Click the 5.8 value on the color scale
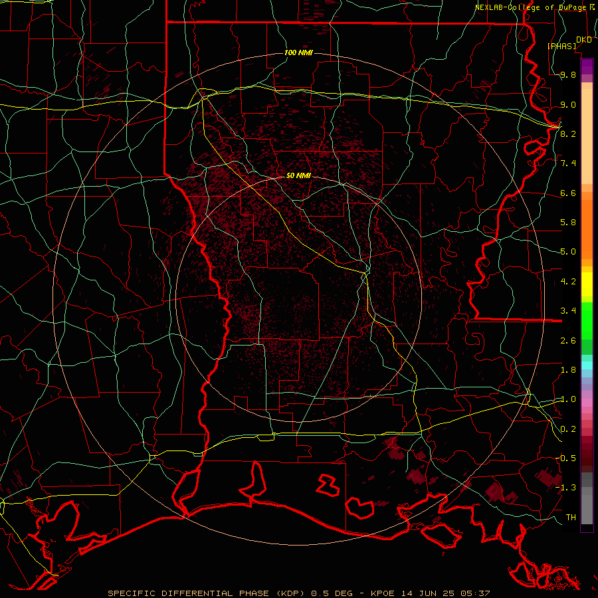598x598 pixels. coord(568,223)
